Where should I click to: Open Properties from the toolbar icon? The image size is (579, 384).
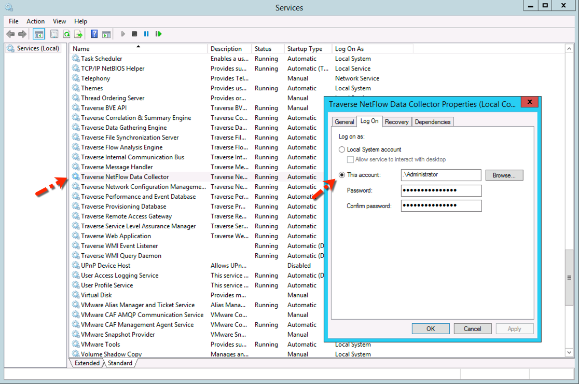(54, 34)
